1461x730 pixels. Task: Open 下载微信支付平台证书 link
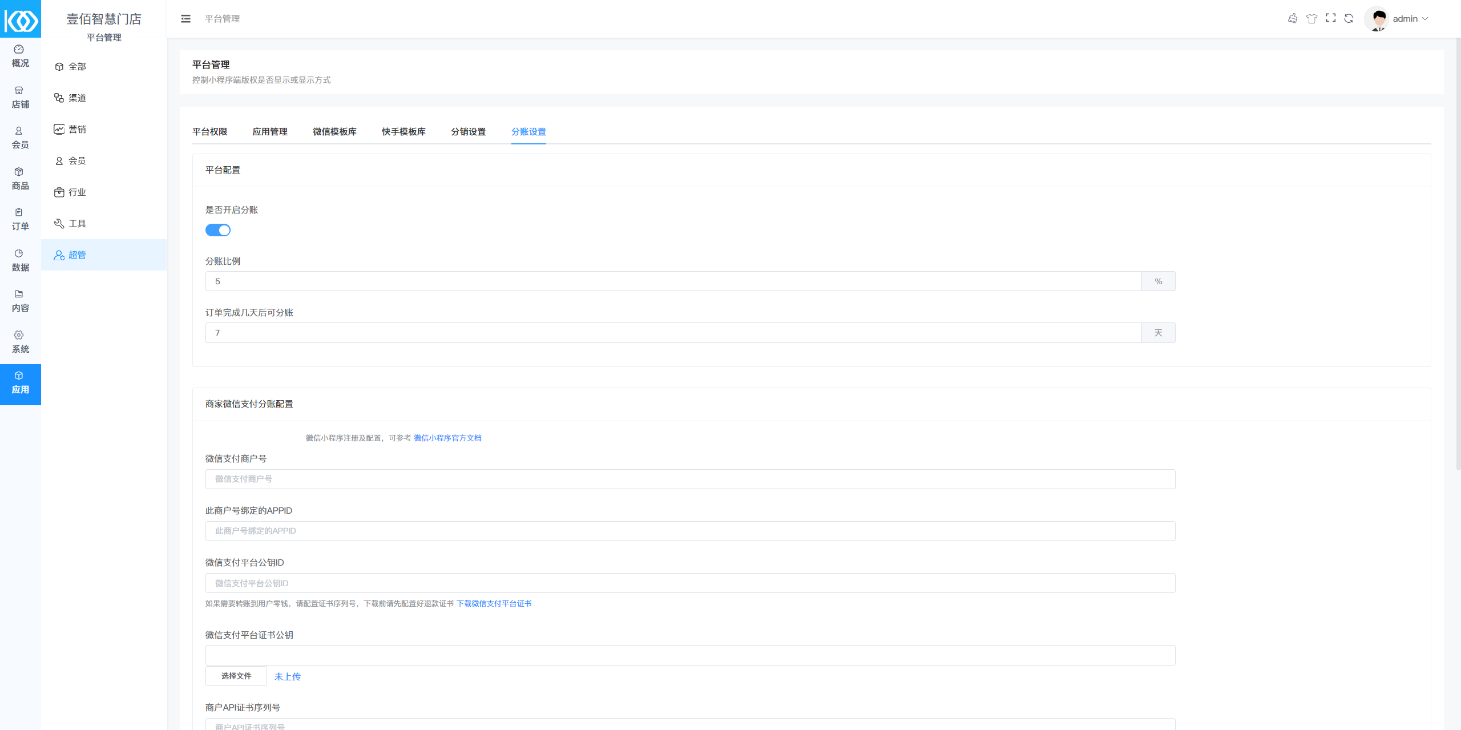click(494, 603)
